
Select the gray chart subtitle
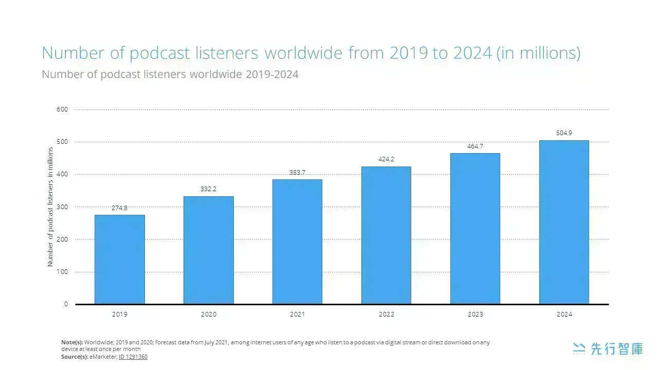[170, 75]
